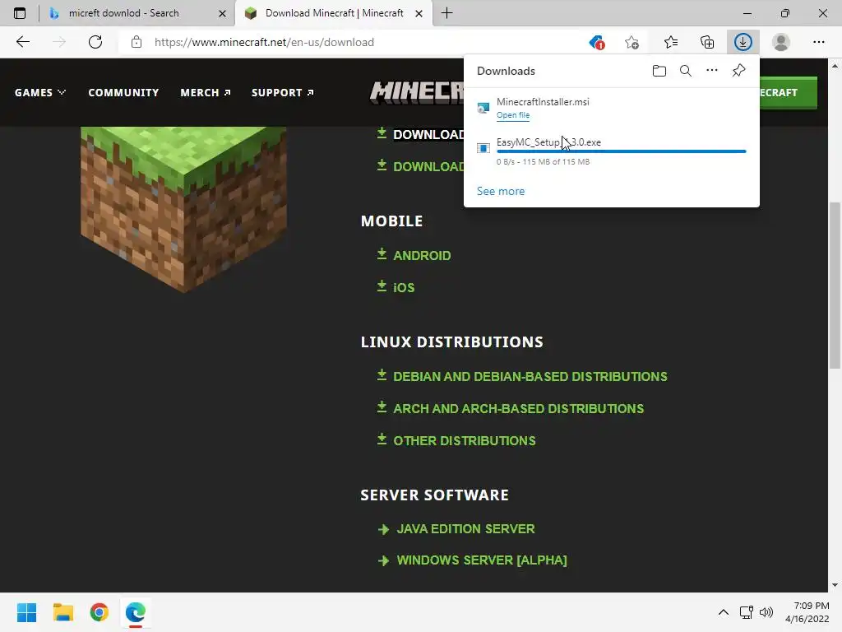Click the Minecraft logo

click(x=417, y=92)
